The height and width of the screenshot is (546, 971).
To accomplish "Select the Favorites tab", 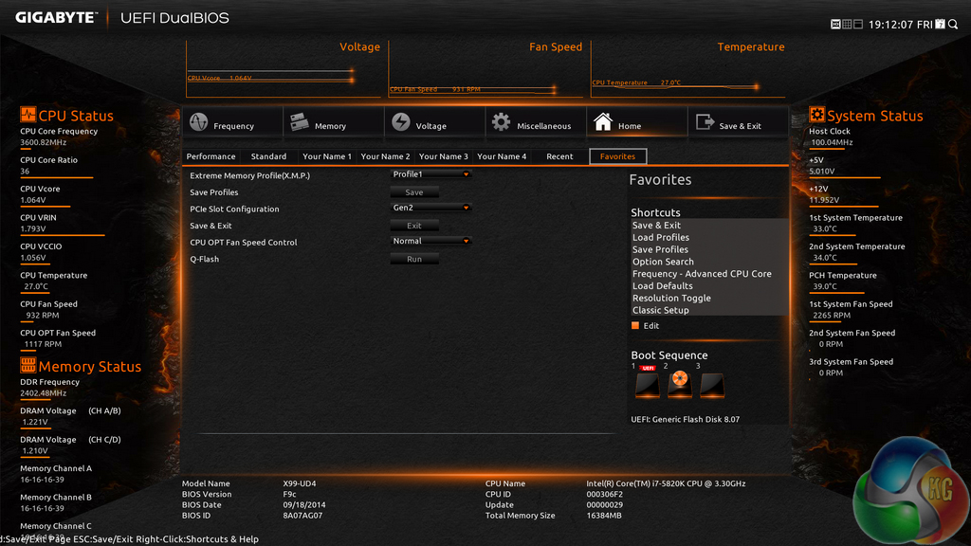I will tap(617, 156).
